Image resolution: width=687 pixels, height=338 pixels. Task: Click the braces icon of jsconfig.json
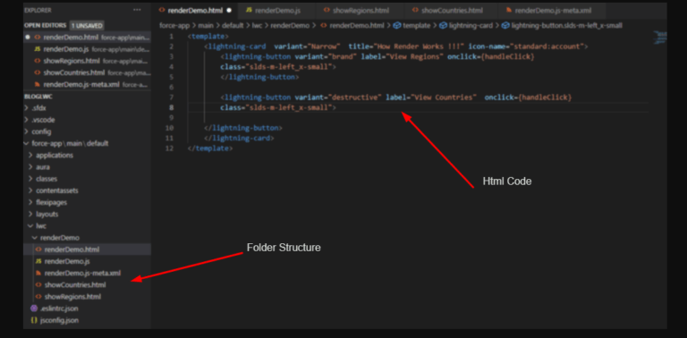click(34, 320)
